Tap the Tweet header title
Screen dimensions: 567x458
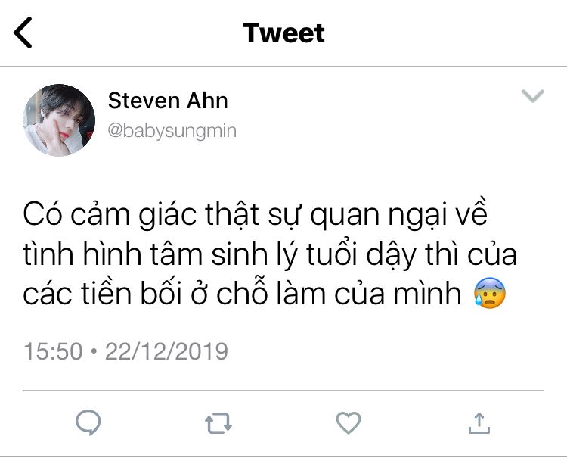point(283,33)
